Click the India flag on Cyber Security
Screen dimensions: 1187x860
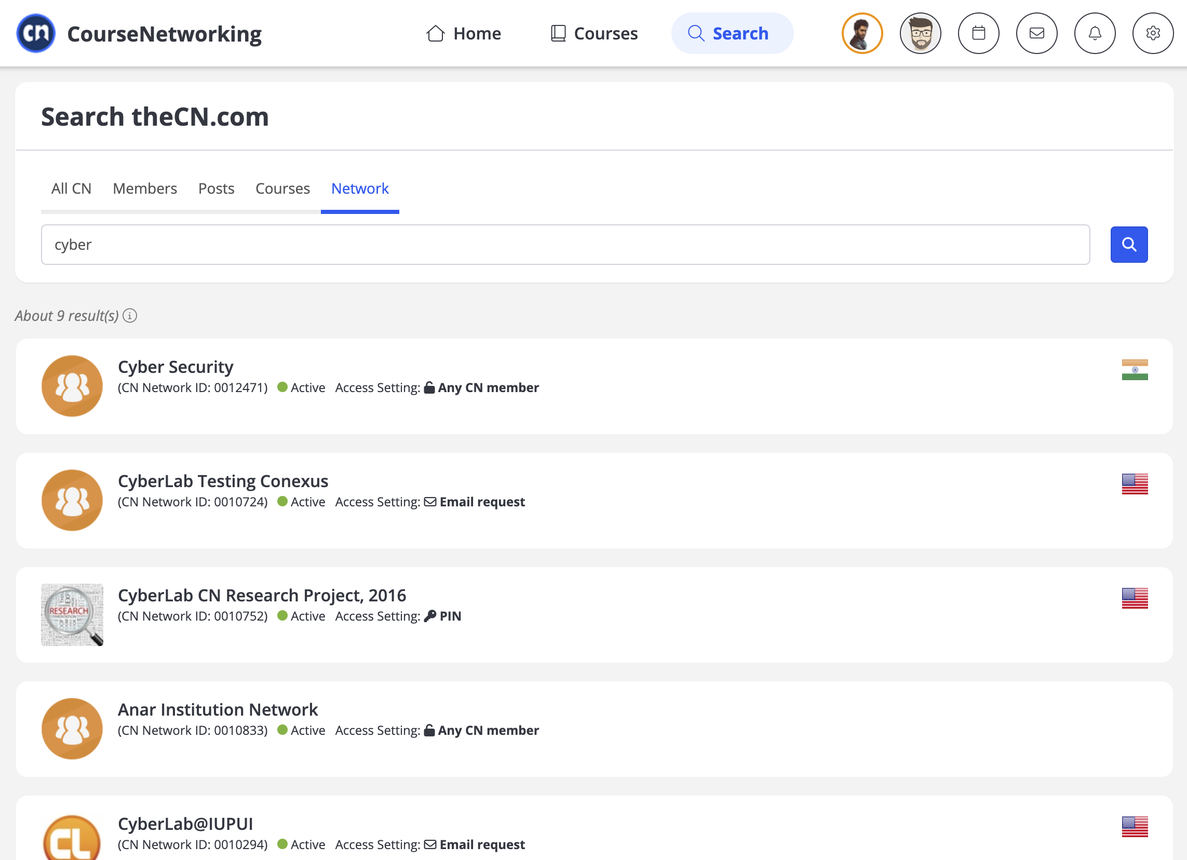[x=1135, y=370]
